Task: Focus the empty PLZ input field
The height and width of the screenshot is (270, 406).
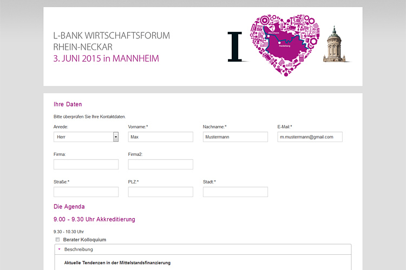Action: click(x=161, y=192)
